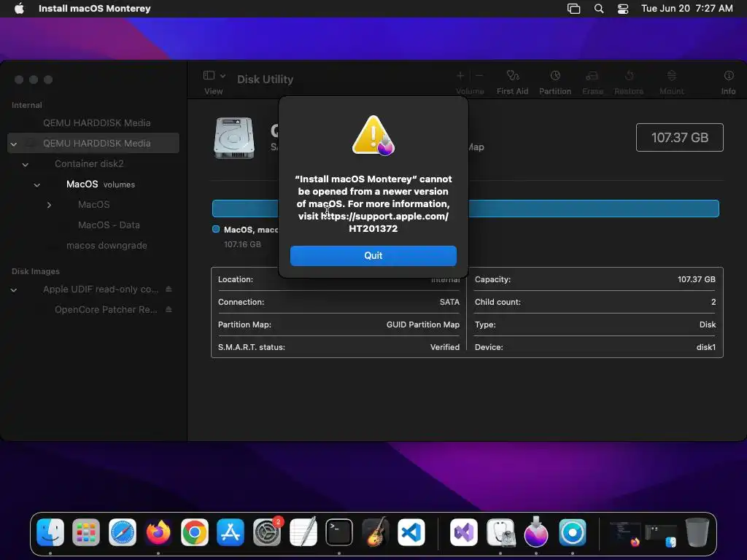Restore the minimized Finder window thumbnail
Image resolution: width=747 pixels, height=560 pixels.
[x=661, y=535]
